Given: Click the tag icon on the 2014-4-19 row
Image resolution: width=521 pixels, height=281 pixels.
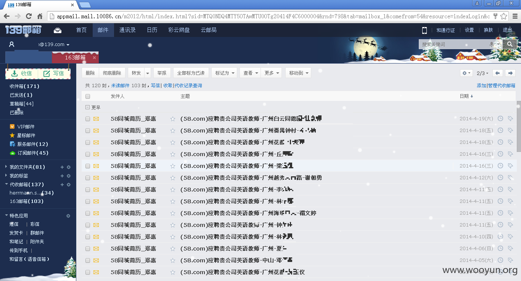Looking at the screenshot, I should [510, 118].
